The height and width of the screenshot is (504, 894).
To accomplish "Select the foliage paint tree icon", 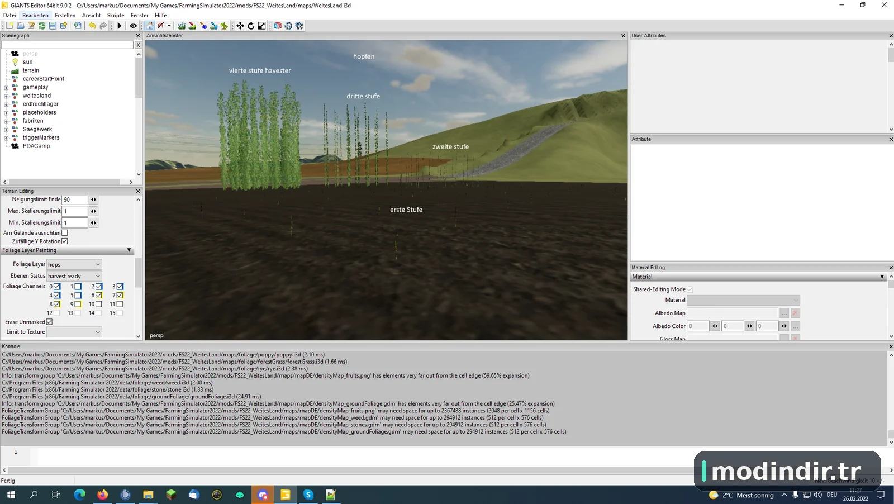I will pos(224,26).
